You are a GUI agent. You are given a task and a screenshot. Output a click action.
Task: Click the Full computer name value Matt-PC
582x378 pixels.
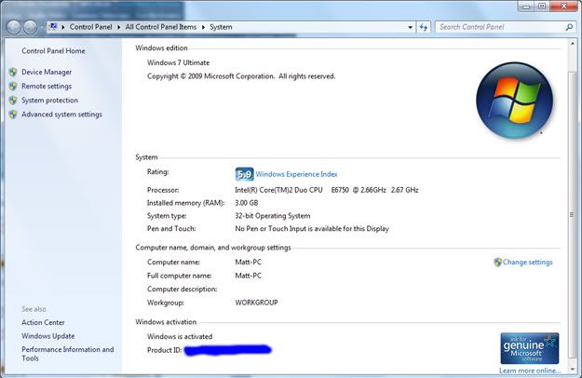(x=248, y=276)
